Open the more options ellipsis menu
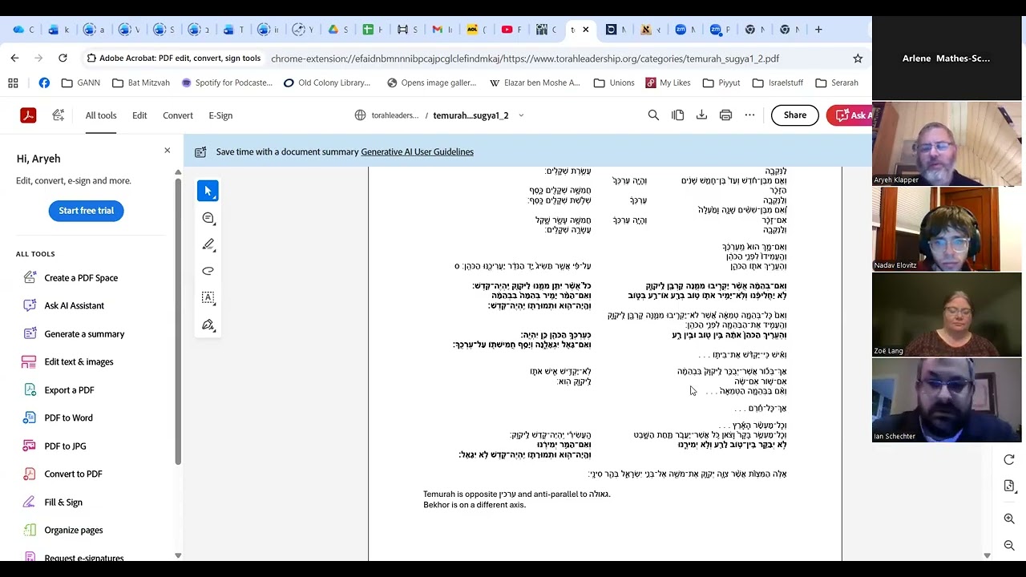 point(749,115)
